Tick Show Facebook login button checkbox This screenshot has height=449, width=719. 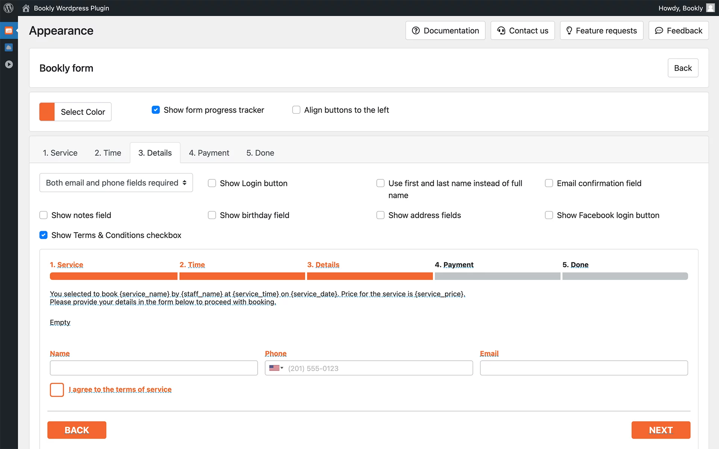pyautogui.click(x=549, y=215)
